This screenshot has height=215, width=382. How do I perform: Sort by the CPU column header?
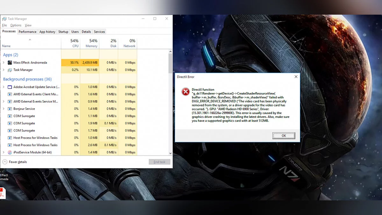[x=71, y=43]
